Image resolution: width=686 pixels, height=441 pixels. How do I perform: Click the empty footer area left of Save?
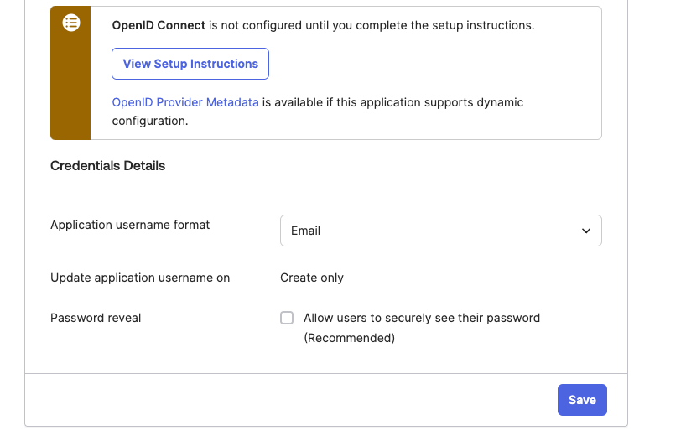294,400
